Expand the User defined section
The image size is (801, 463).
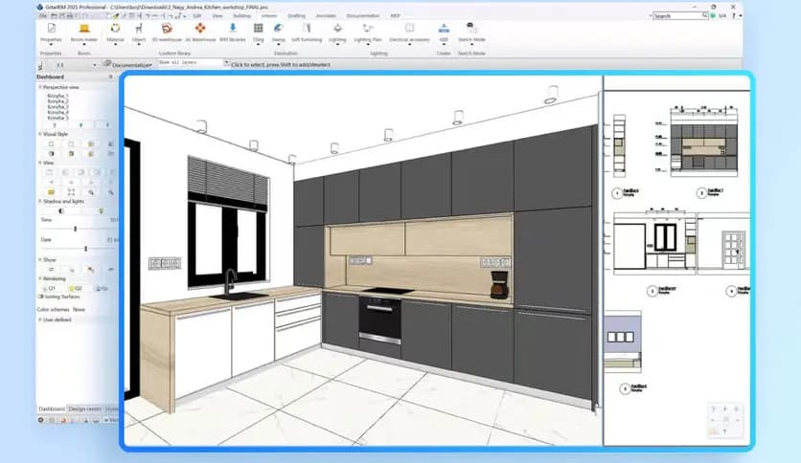pyautogui.click(x=40, y=320)
